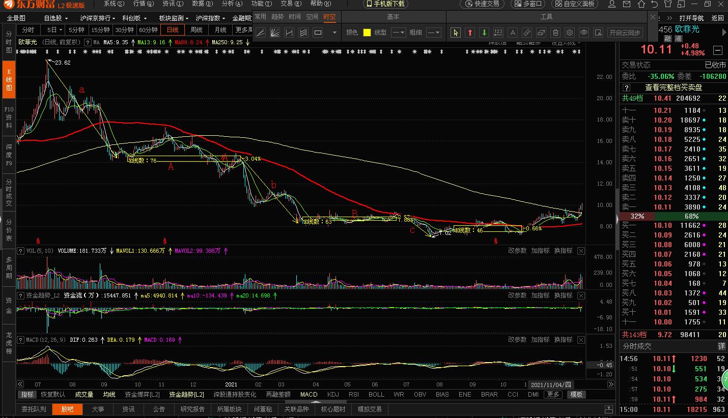Select the trend line drawing tool

[x=260, y=33]
